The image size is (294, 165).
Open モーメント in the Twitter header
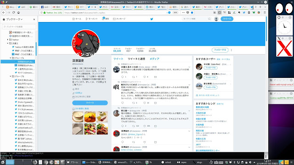91,19
